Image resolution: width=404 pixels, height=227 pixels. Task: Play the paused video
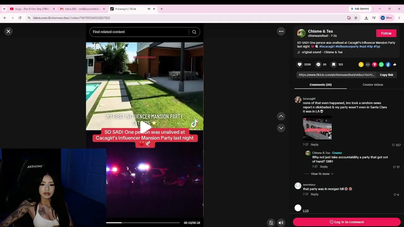145,127
